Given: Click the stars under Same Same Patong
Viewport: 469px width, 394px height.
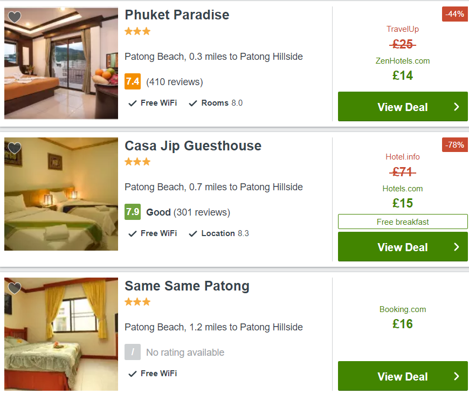Looking at the screenshot, I should click(137, 301).
